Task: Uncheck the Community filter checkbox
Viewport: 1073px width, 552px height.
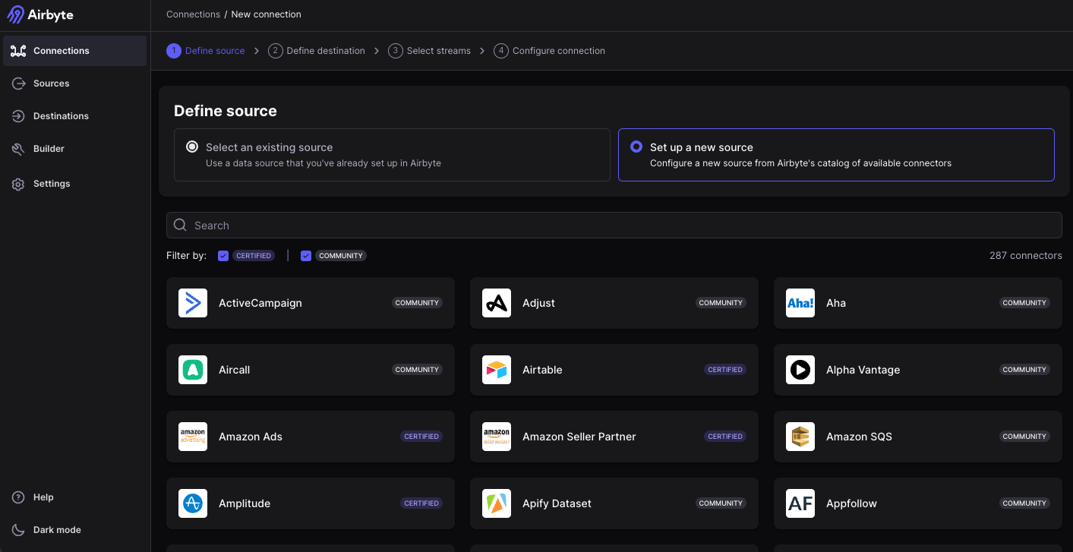Action: [x=306, y=256]
